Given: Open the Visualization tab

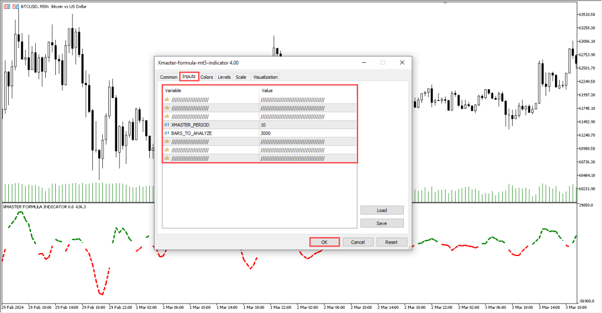Looking at the screenshot, I should point(265,77).
